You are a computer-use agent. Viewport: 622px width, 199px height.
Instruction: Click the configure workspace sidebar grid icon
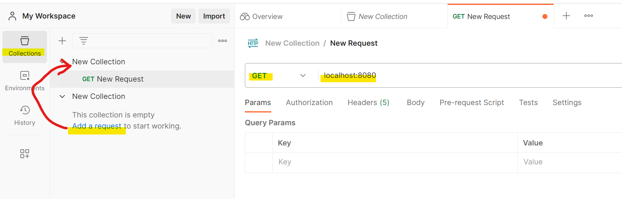(25, 154)
